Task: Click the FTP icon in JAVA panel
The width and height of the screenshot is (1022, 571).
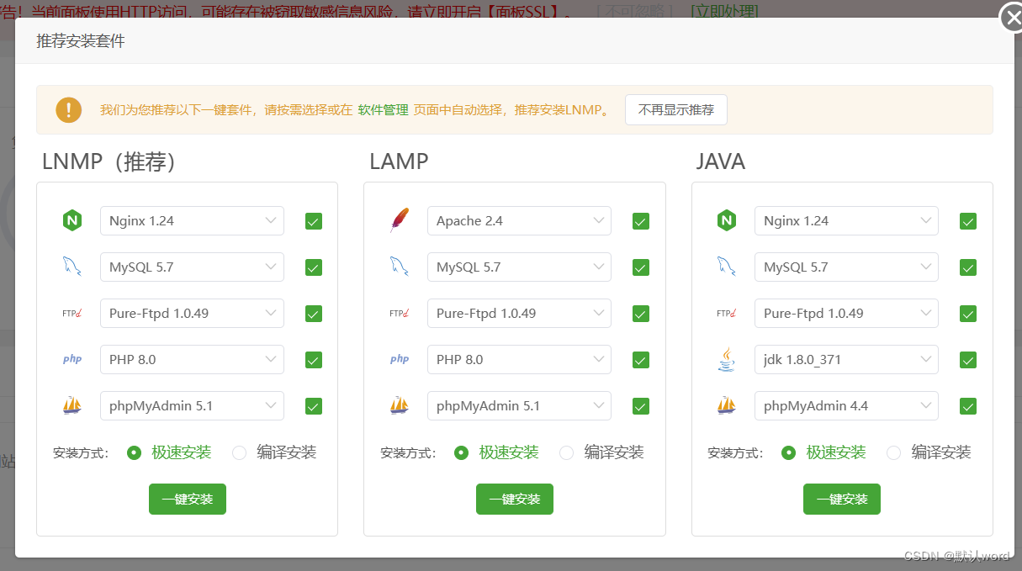Action: 727,314
